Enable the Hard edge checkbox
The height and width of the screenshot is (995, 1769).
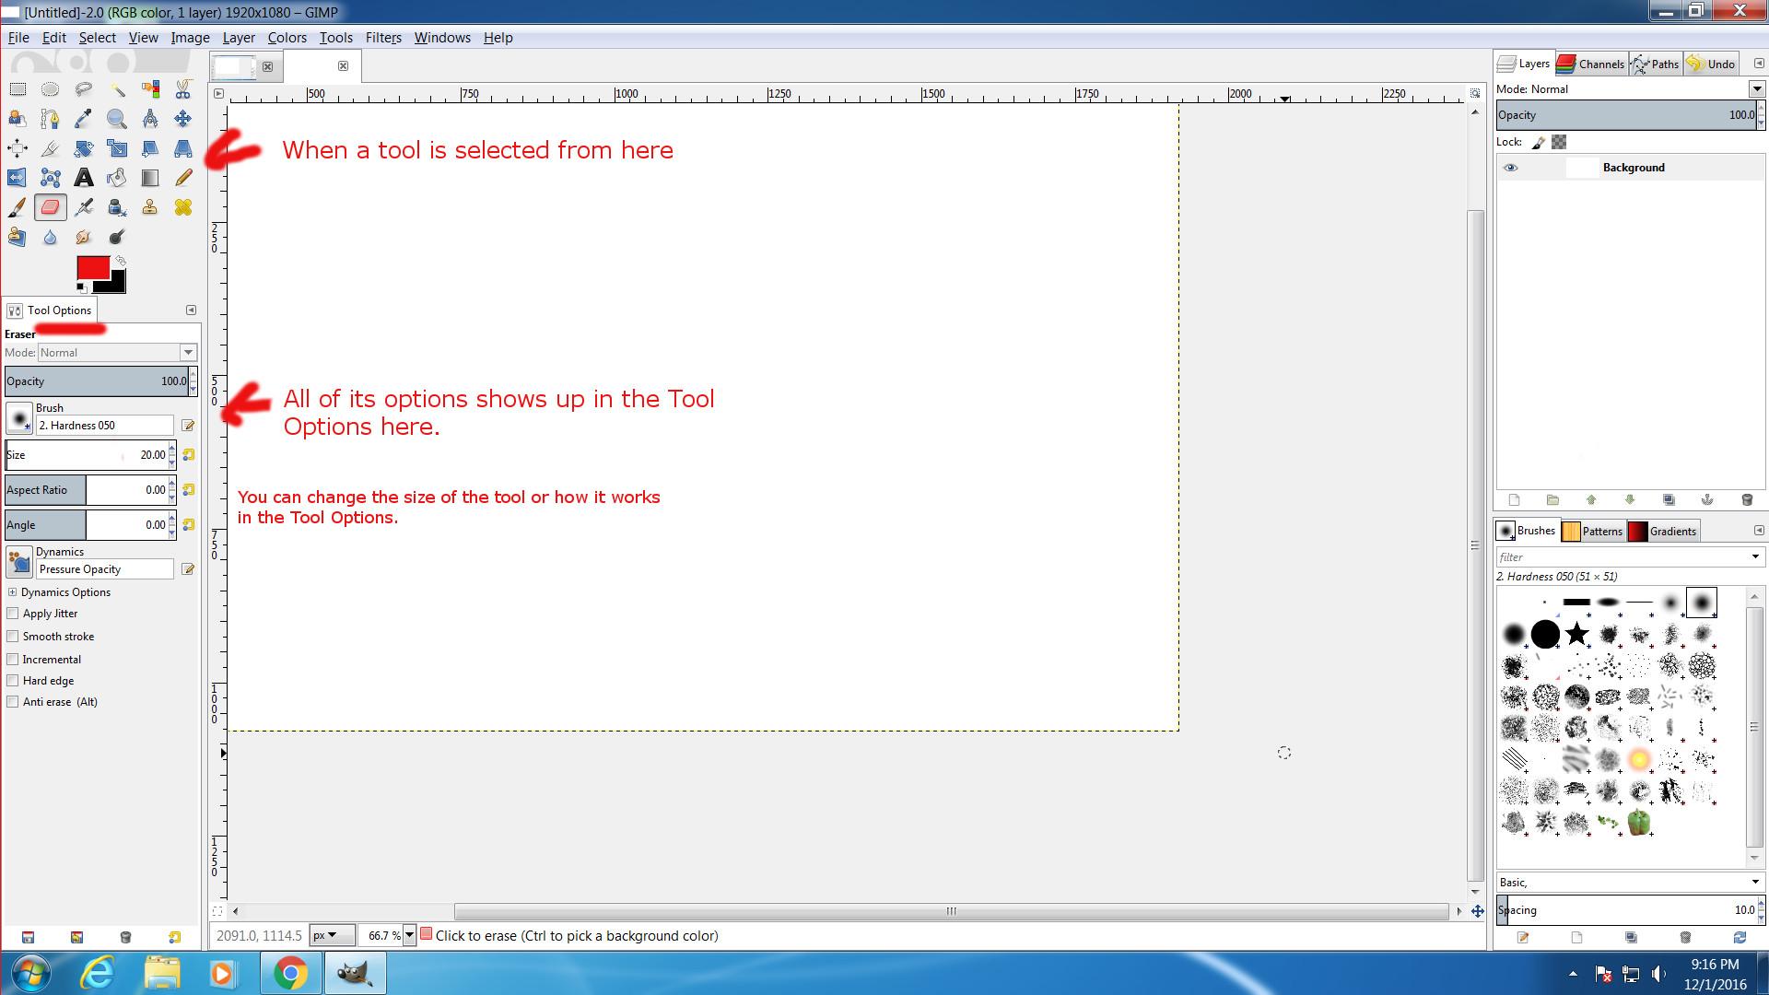pos(13,681)
